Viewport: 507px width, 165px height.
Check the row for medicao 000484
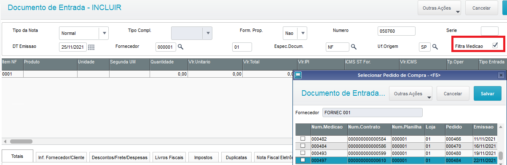pos(303,146)
